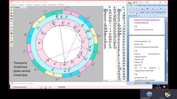177x99 pixels.
Task: Click right arrow of planet table horizontal scrollbar
Action: coord(116,81)
